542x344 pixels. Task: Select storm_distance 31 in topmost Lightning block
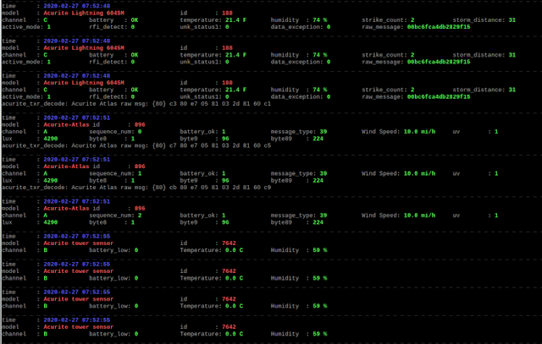pyautogui.click(x=512, y=20)
